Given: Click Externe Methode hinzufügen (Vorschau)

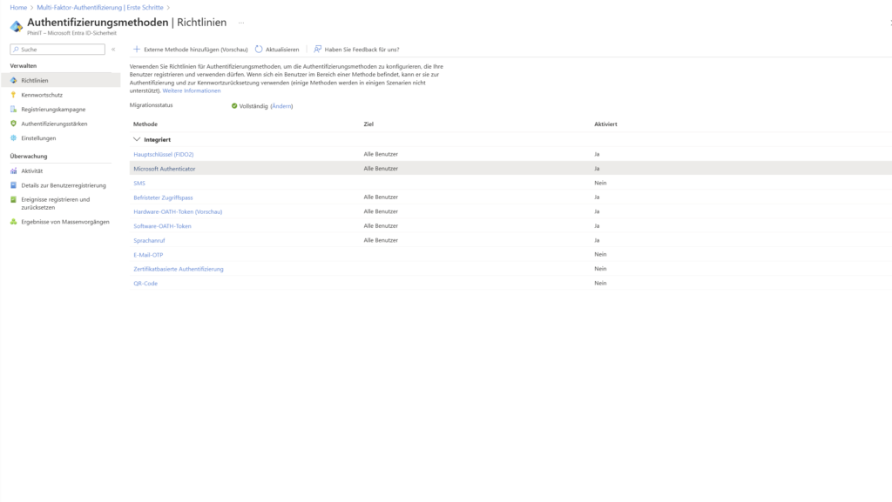Looking at the screenshot, I should 195,50.
